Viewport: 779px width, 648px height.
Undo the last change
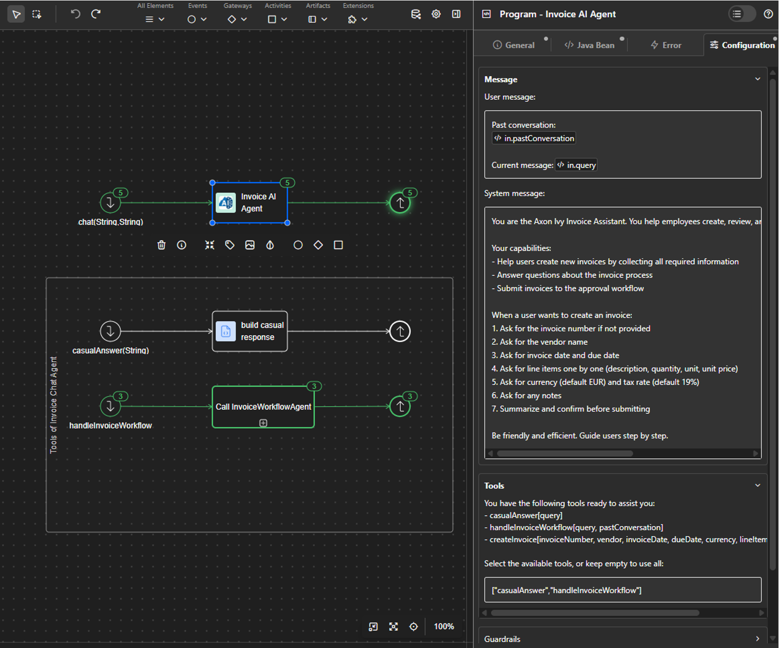[x=76, y=14]
